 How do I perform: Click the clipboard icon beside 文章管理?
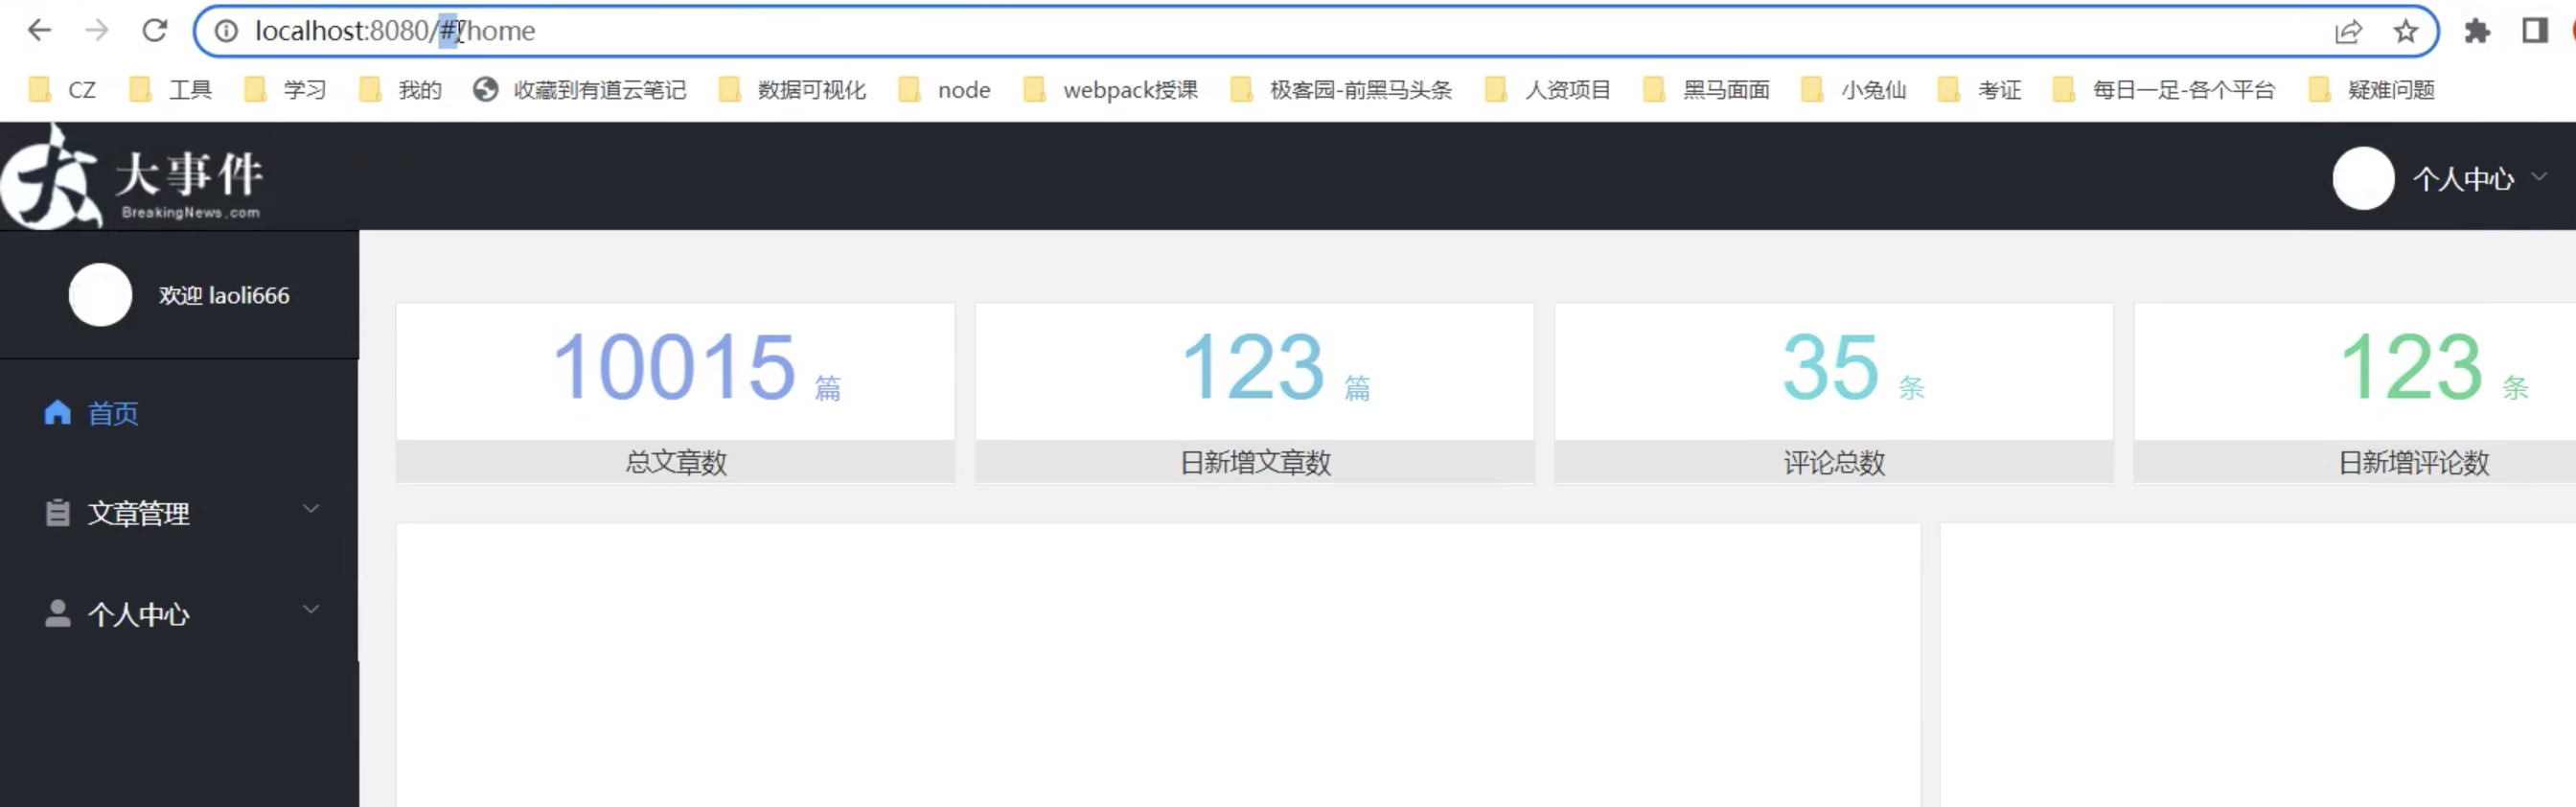point(57,513)
